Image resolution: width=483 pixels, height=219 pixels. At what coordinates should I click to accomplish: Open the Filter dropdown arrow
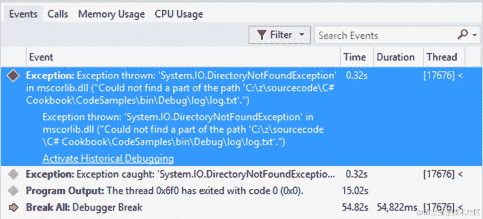click(x=302, y=35)
